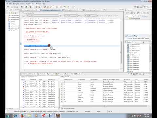Select the Servers project in Package Explorer
This screenshot has height=118, width=157.
tap(13, 22)
